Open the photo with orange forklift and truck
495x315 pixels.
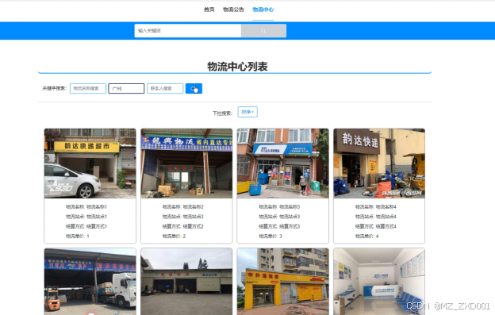coord(90,282)
